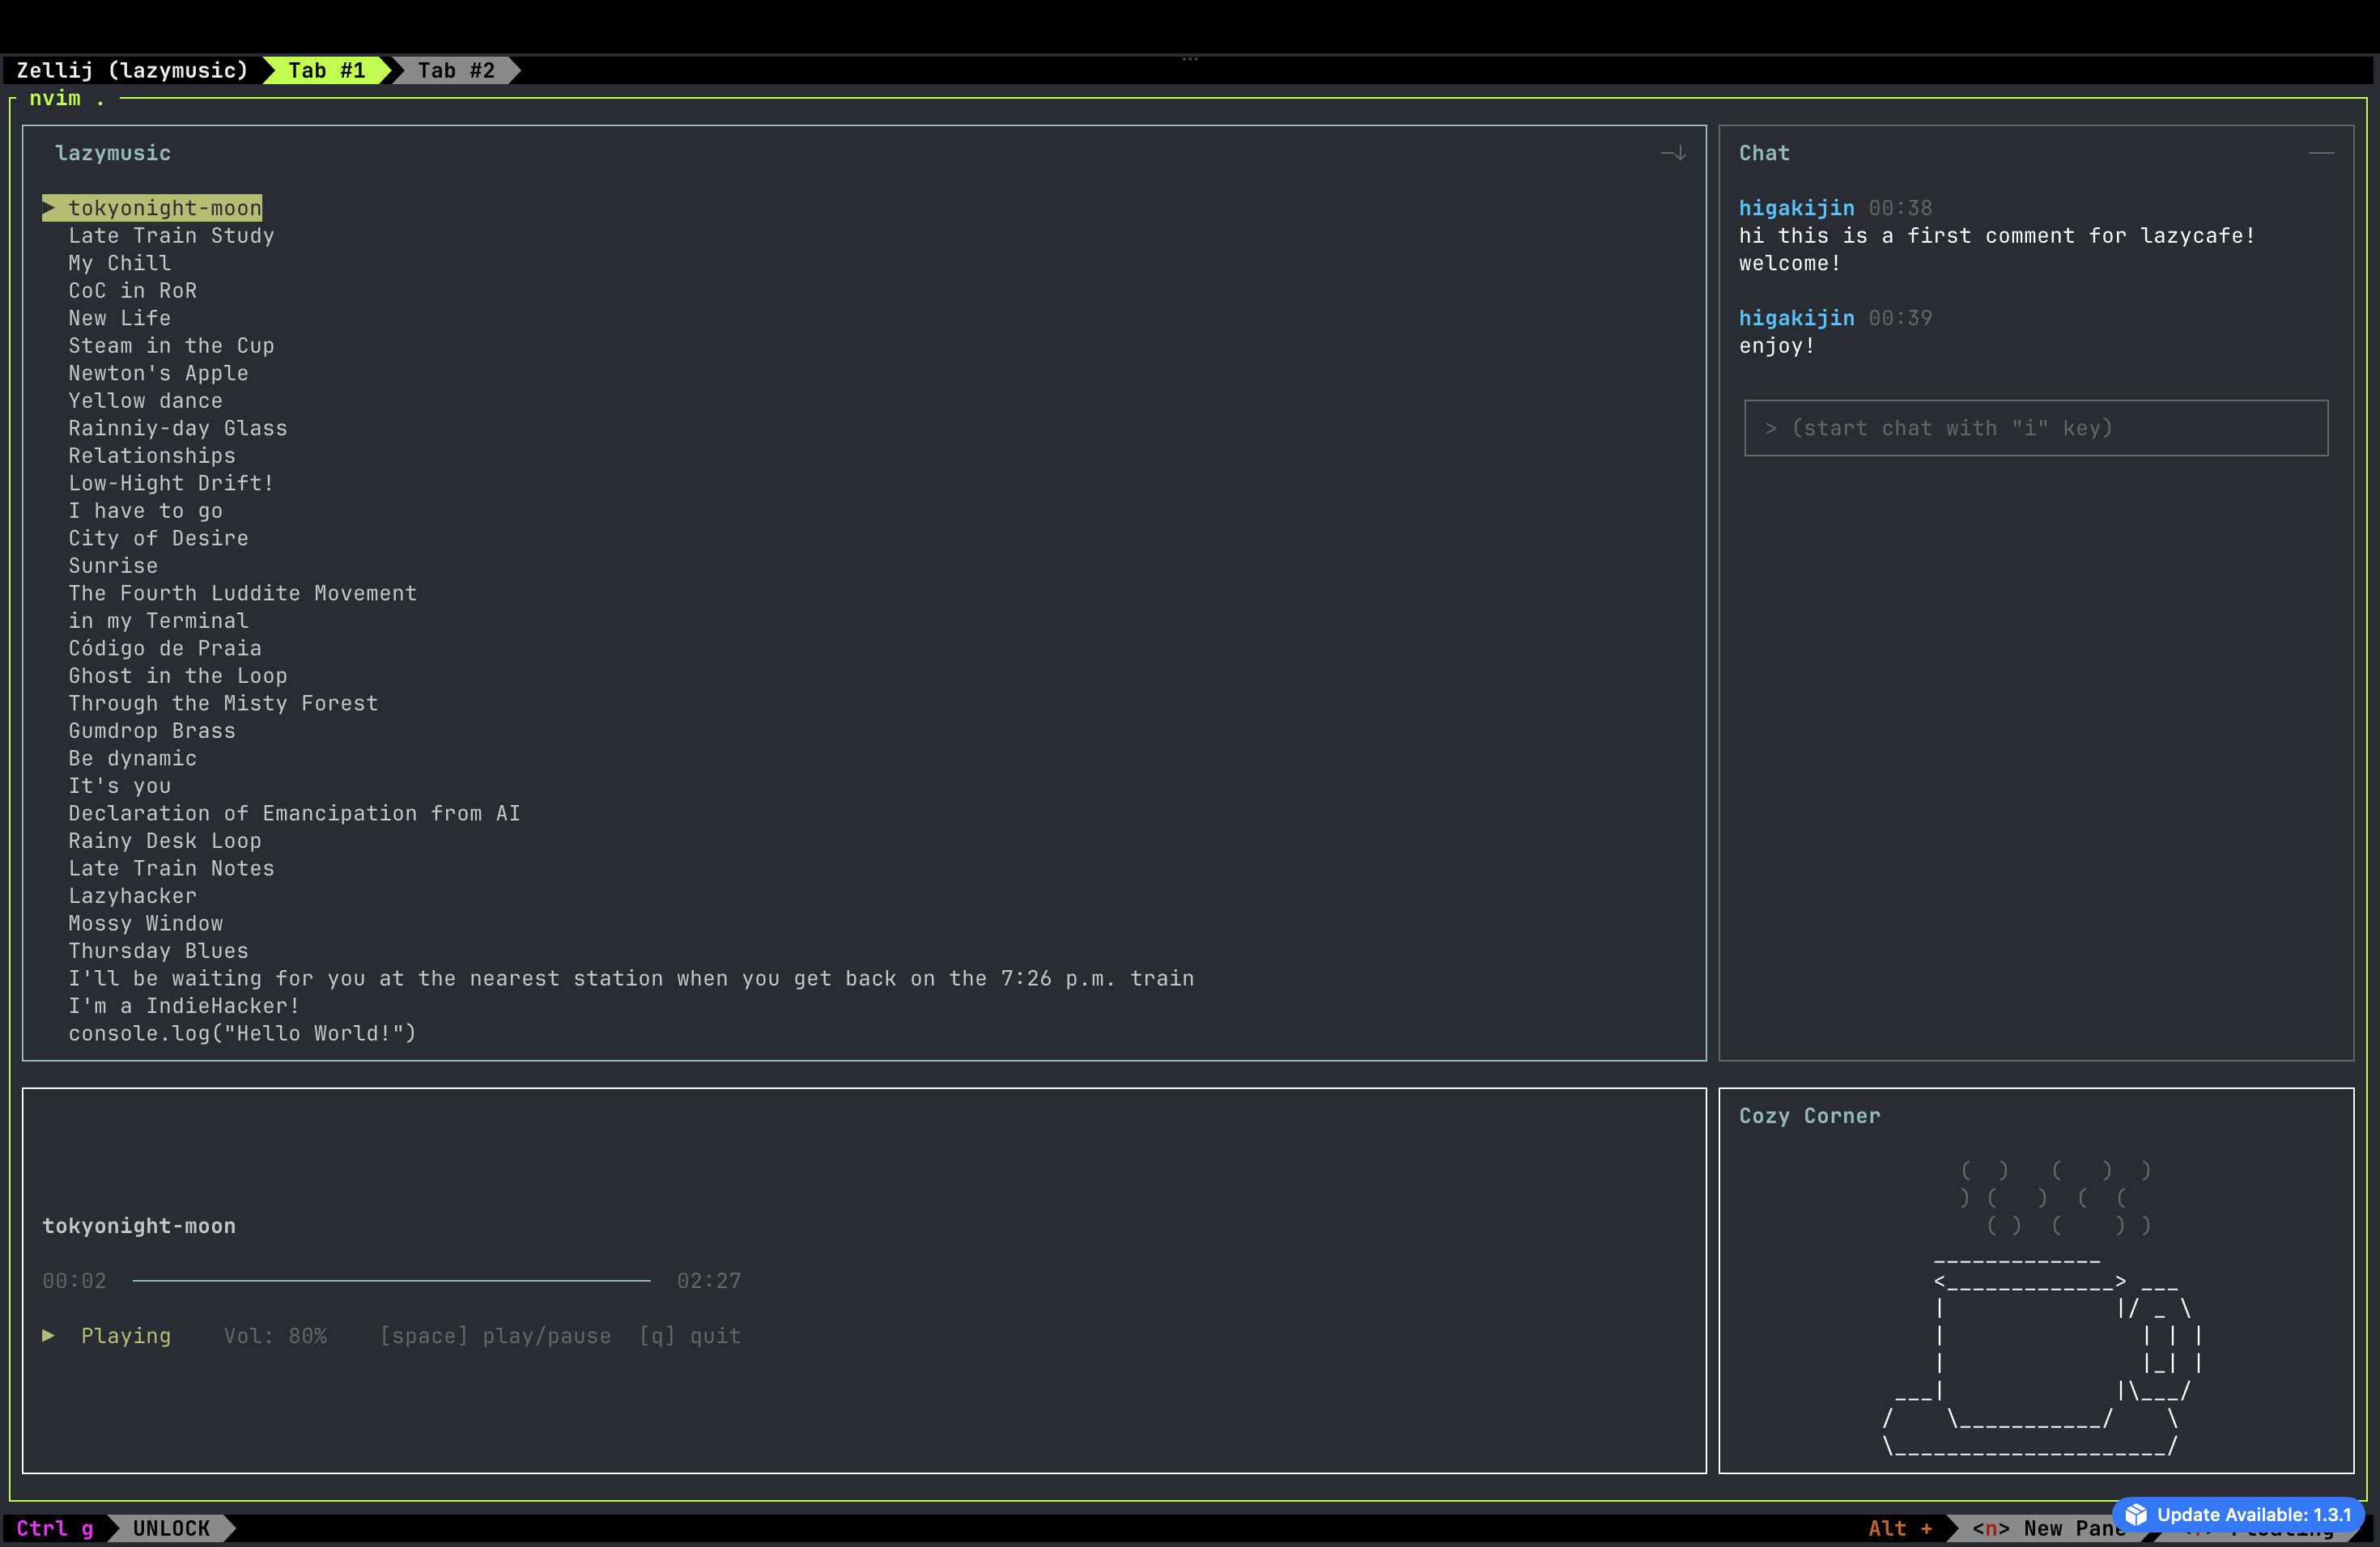Click the 00:02 elapsed time
This screenshot has height=1547, width=2380.
coord(74,1281)
